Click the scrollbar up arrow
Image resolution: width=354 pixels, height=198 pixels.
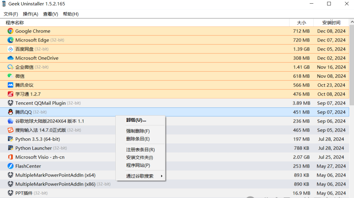pos(352,22)
